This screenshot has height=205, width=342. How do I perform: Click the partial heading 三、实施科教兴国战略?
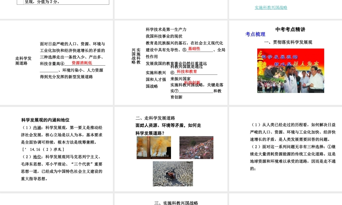(x=176, y=203)
